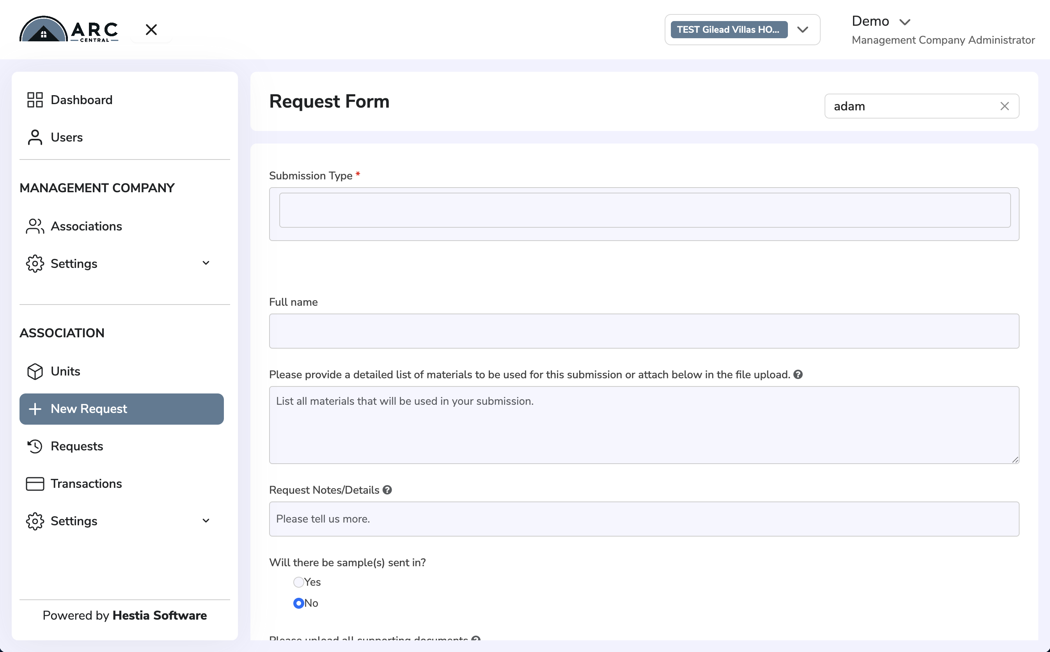This screenshot has width=1050, height=652.
Task: Close the sidebar with the X icon
Action: 151,29
